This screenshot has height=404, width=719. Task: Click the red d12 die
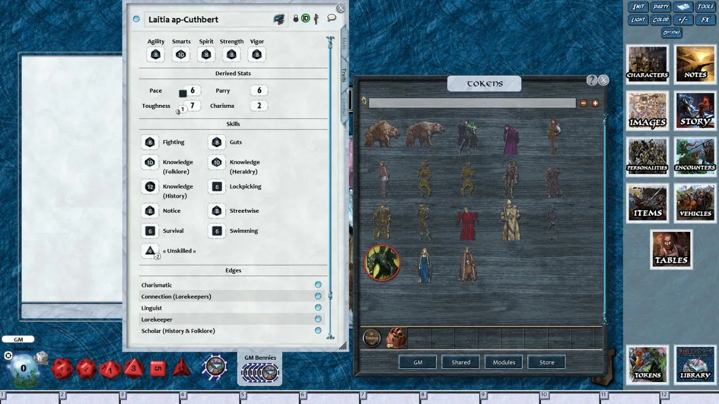tap(86, 369)
